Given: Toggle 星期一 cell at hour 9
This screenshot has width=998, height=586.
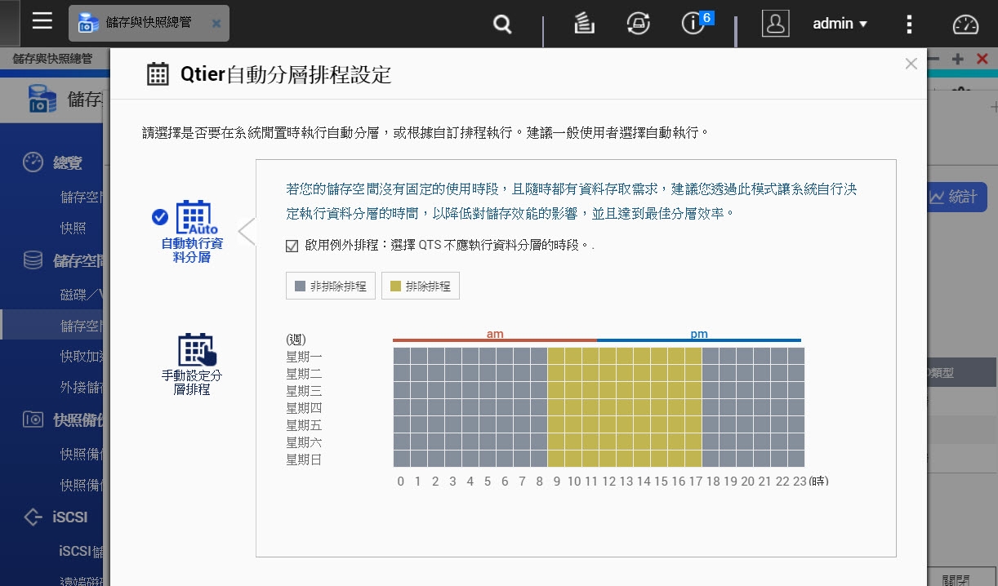Looking at the screenshot, I should coord(556,356).
